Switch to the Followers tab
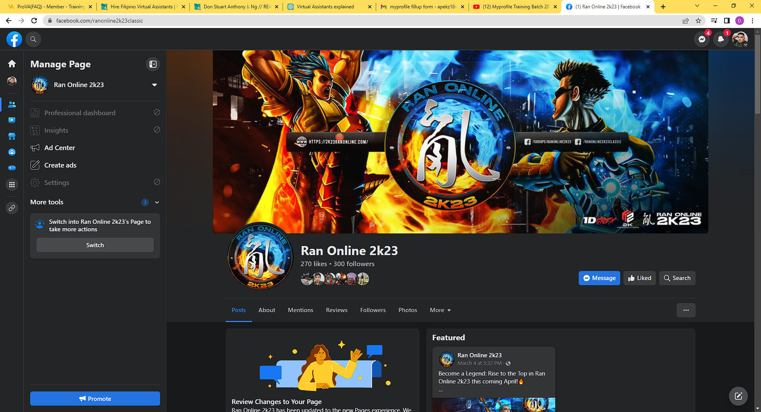The height and width of the screenshot is (412, 761). tap(373, 310)
